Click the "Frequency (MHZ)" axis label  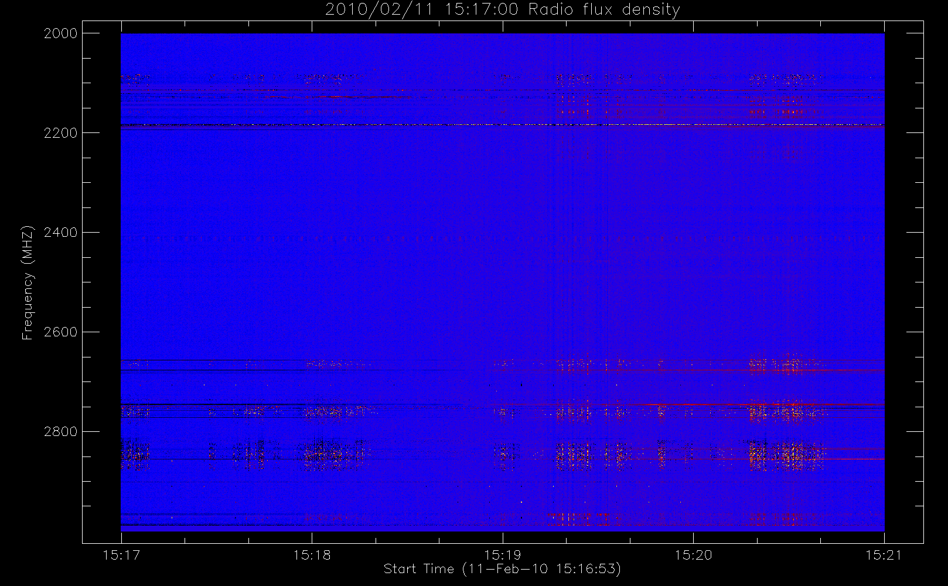click(27, 283)
